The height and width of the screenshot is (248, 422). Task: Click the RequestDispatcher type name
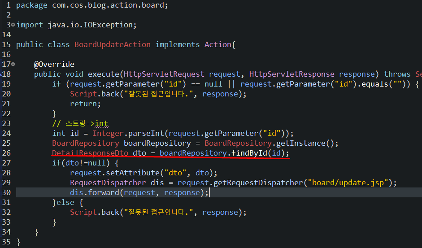click(x=108, y=183)
